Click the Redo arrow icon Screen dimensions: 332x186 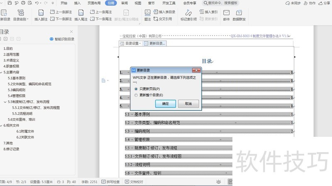point(46,3)
